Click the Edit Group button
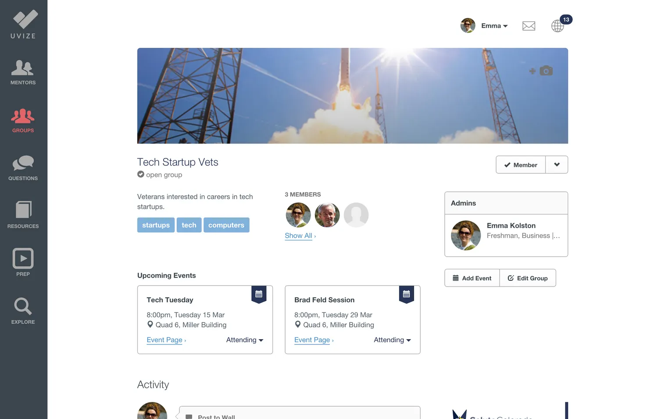The height and width of the screenshot is (419, 658). [528, 278]
